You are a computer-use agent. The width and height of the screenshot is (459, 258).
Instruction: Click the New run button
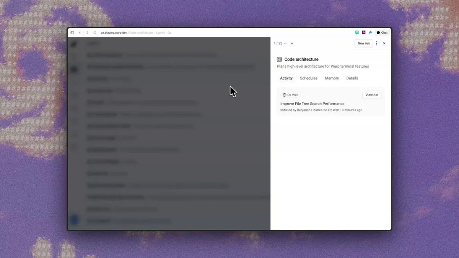pyautogui.click(x=363, y=44)
